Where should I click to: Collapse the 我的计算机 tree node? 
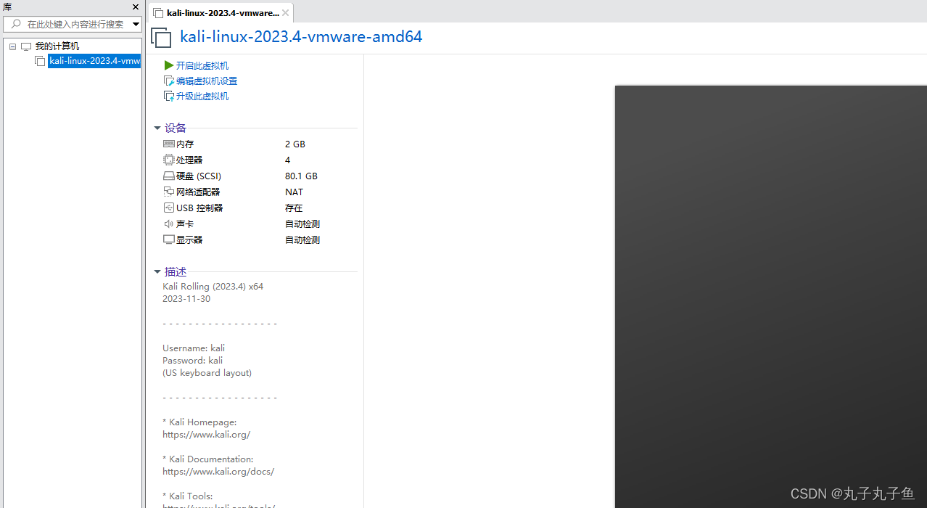point(12,46)
